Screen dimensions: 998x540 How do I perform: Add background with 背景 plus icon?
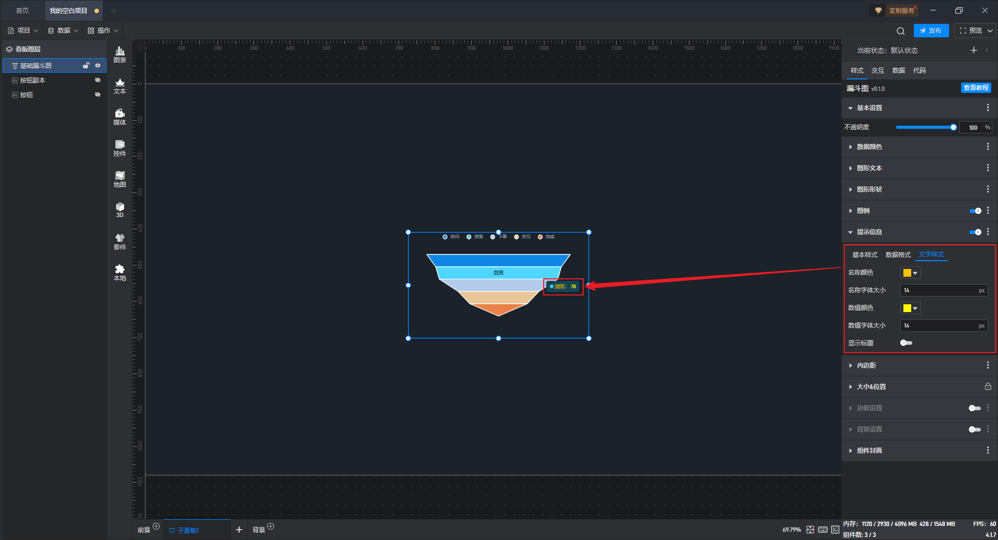[270, 526]
